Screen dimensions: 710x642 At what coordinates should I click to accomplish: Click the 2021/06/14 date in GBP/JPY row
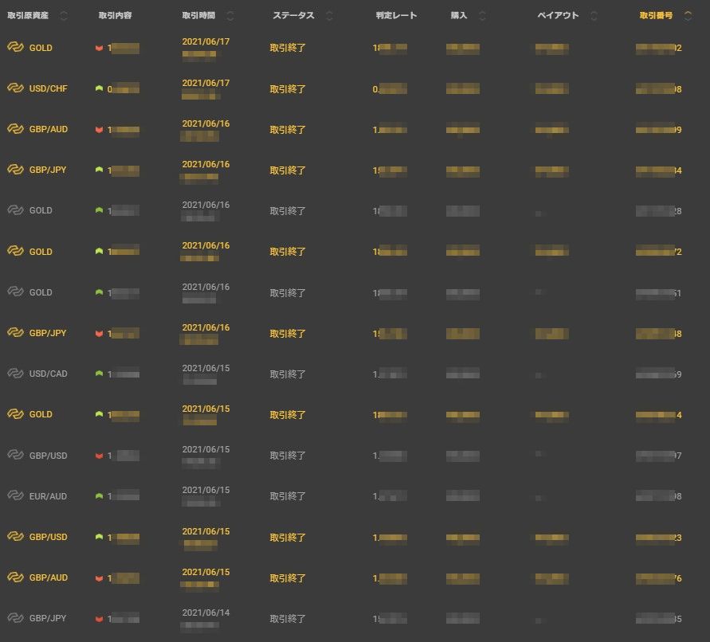(x=206, y=612)
